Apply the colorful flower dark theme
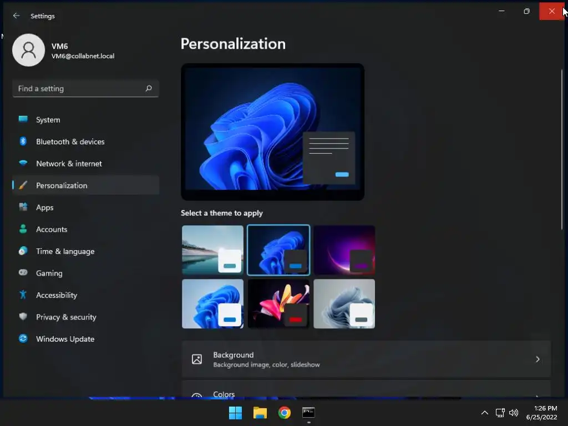This screenshot has height=426, width=568. click(x=278, y=303)
